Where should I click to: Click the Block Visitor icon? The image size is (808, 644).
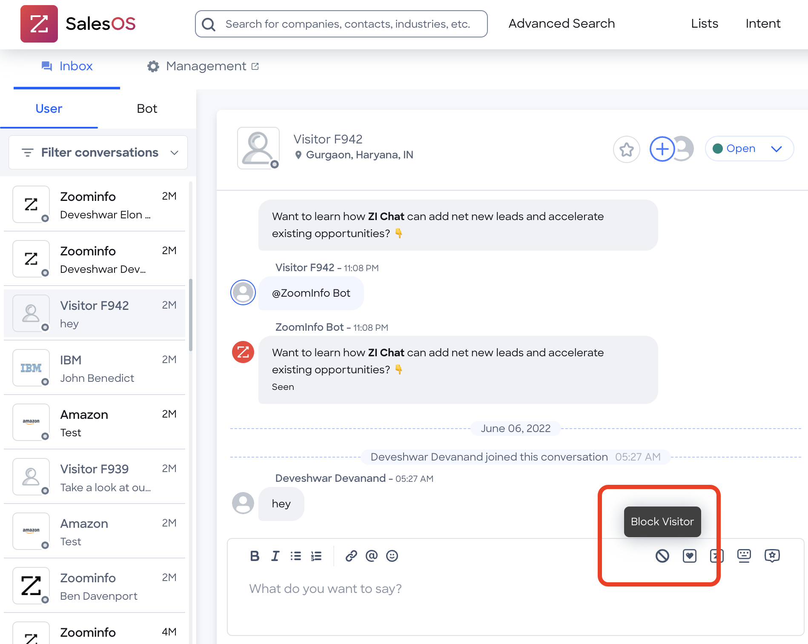pyautogui.click(x=661, y=556)
